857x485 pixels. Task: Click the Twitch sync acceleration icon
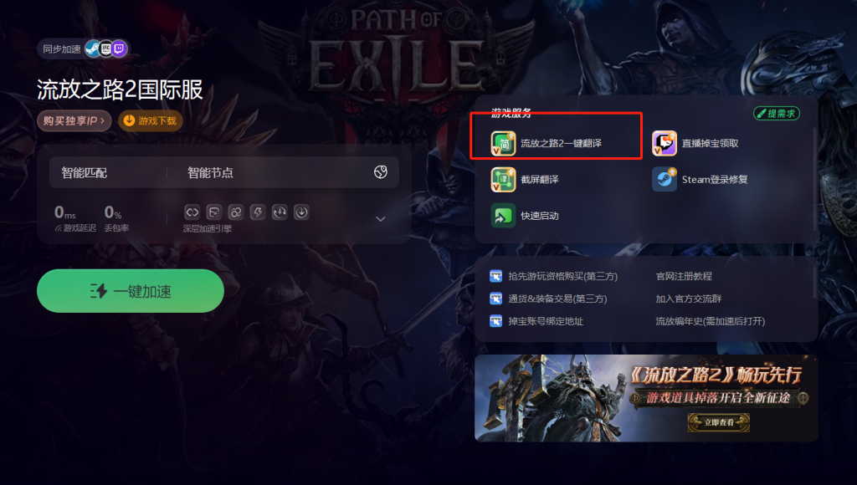[120, 49]
